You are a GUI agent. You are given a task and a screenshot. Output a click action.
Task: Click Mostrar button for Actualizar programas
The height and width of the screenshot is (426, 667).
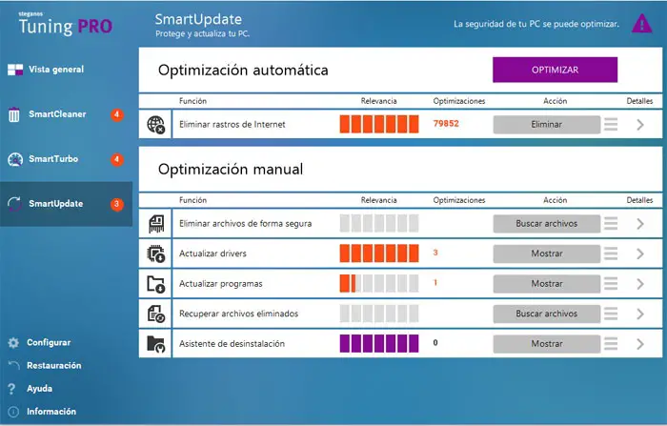(547, 283)
